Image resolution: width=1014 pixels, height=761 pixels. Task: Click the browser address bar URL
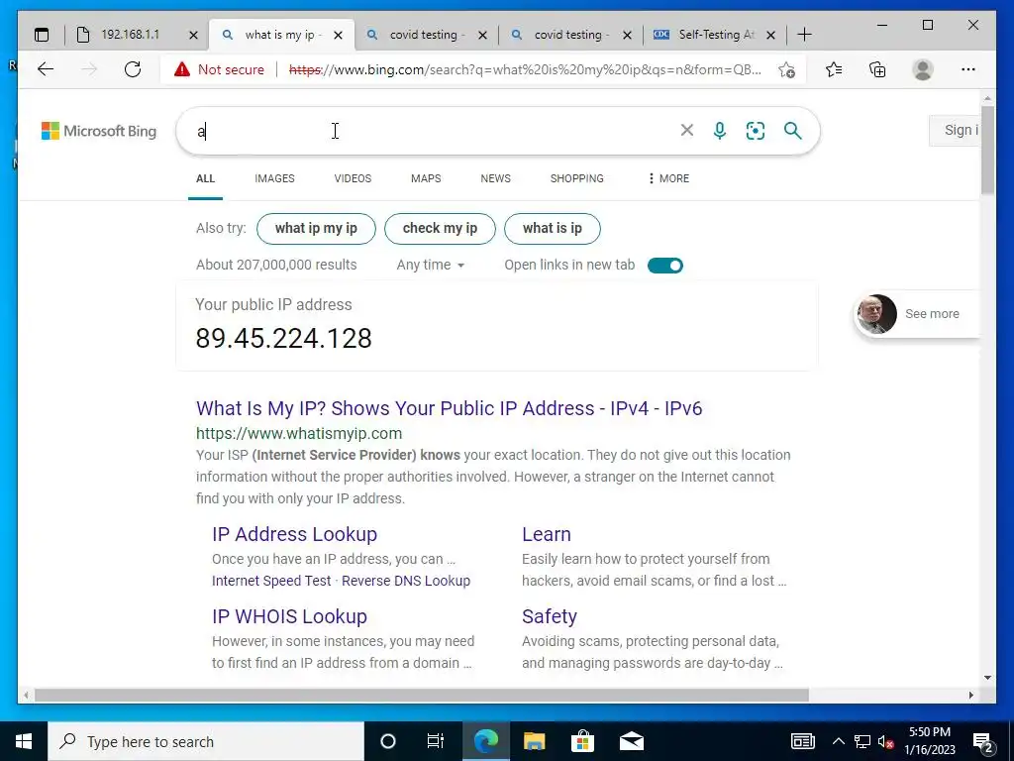(525, 70)
